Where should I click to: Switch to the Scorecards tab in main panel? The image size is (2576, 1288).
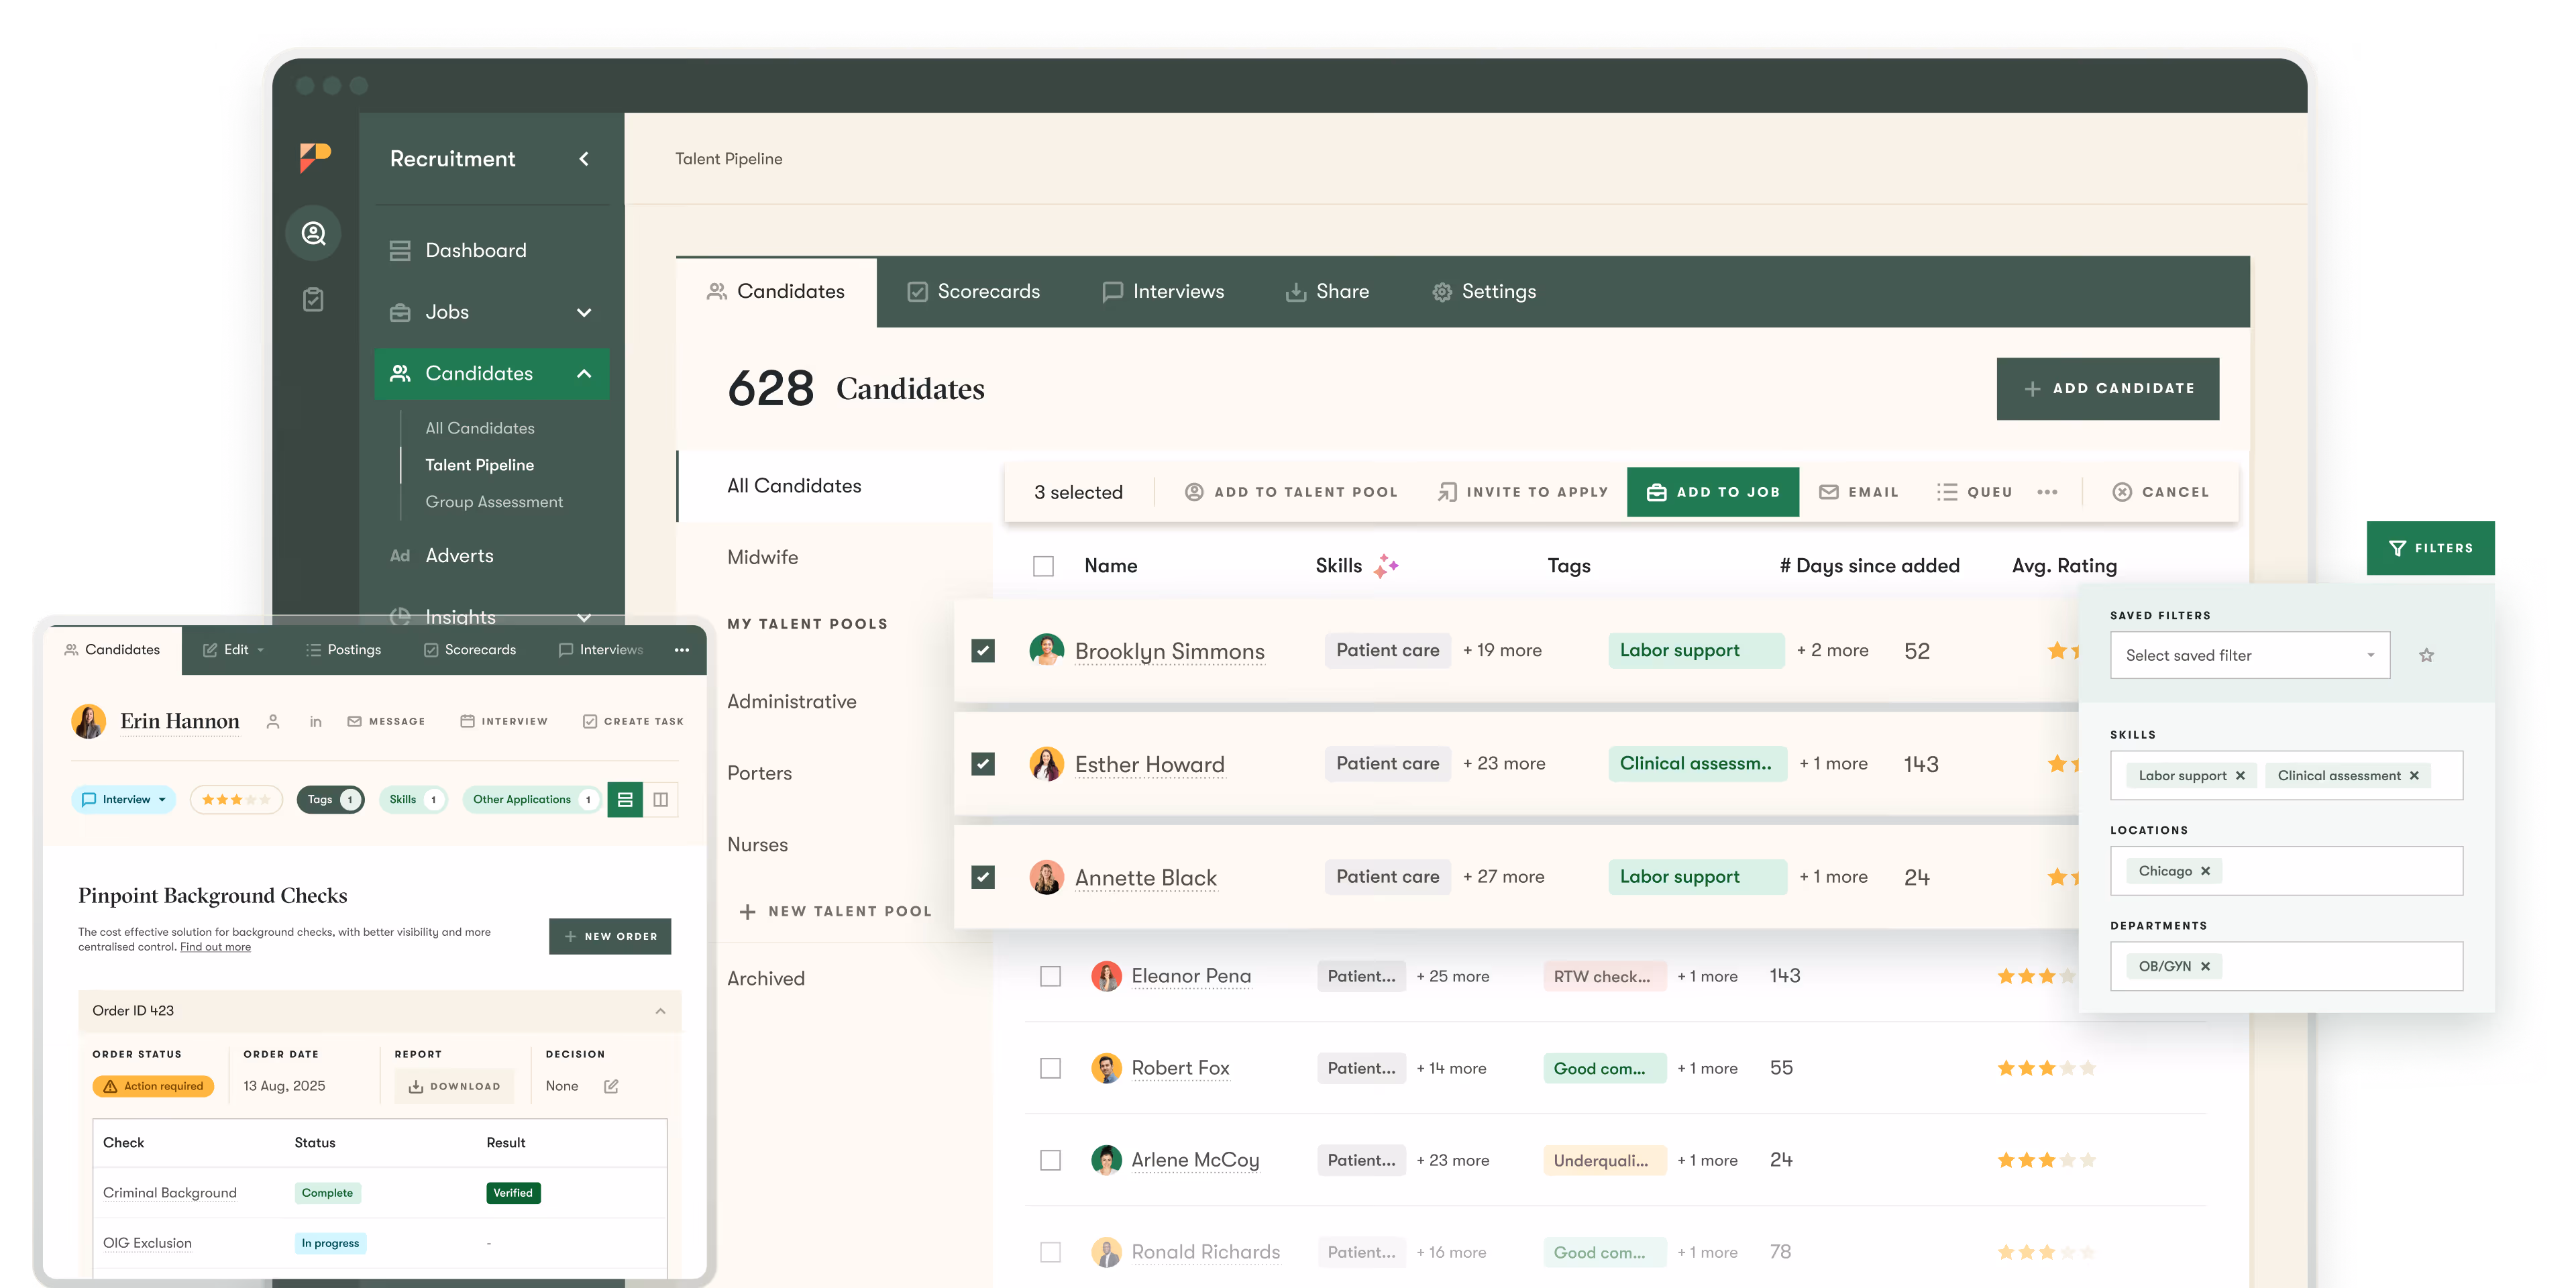point(973,292)
